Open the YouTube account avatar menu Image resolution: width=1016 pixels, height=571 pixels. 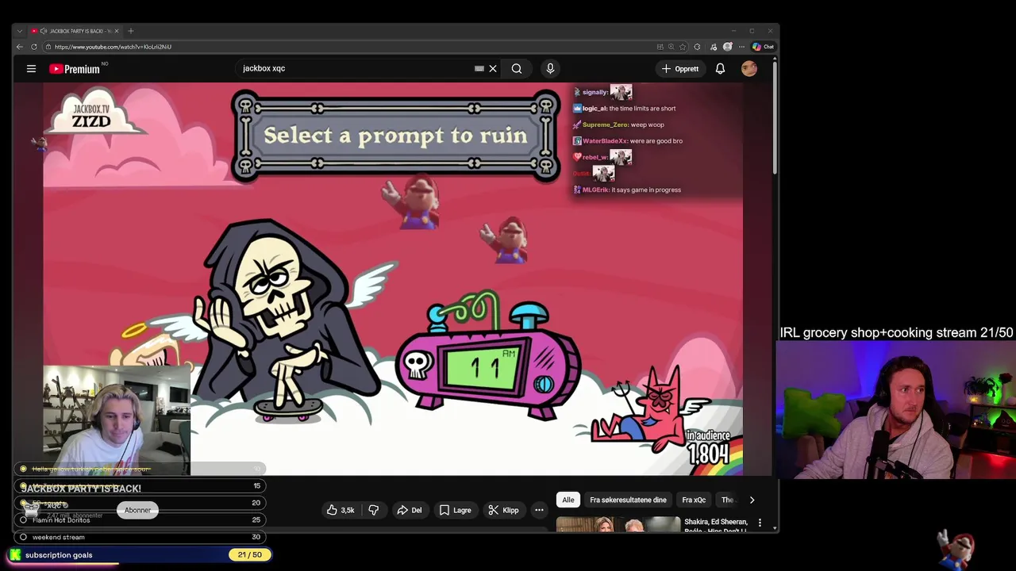tap(749, 69)
